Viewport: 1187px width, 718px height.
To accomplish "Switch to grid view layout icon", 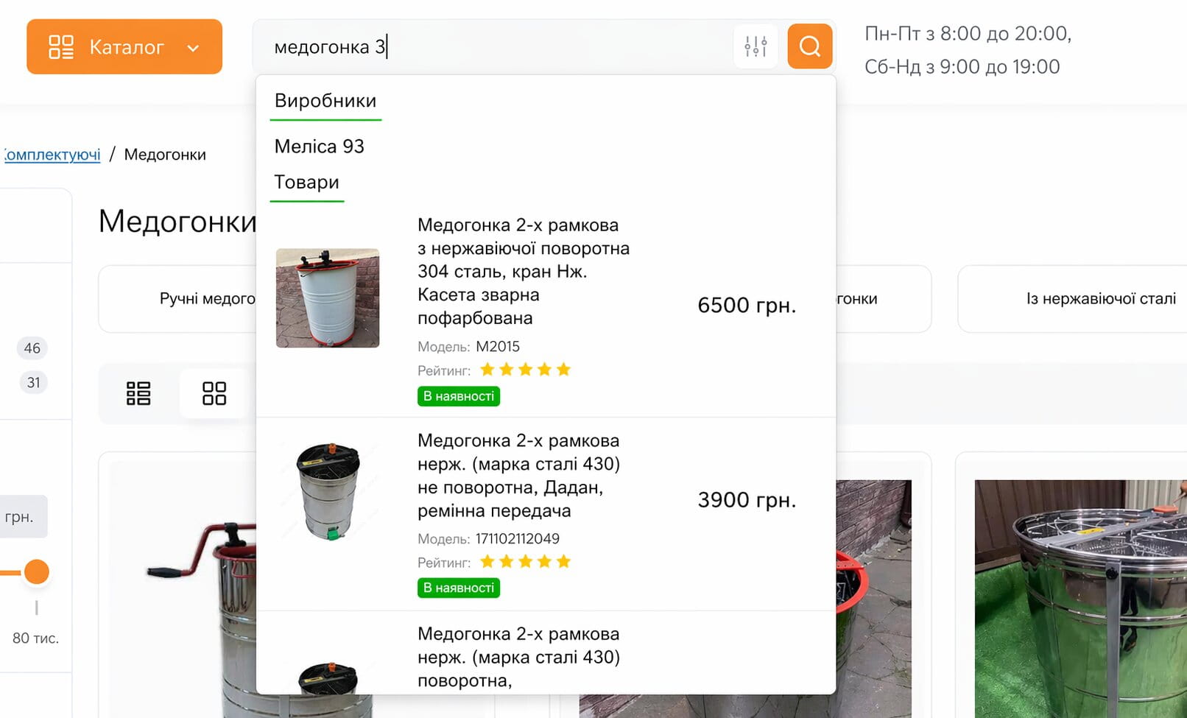I will [214, 393].
